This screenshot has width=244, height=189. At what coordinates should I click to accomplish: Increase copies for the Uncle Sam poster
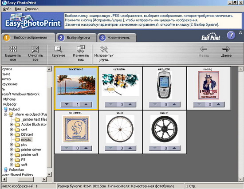(x=218, y=104)
